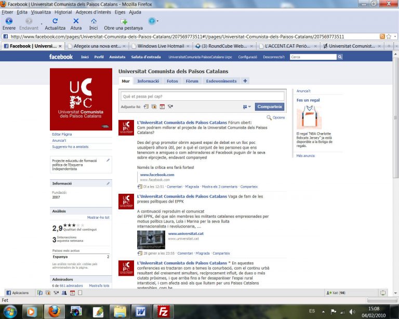Click pencil edit icon beside Informació box
The width and height of the screenshot is (399, 319).
tap(108, 183)
